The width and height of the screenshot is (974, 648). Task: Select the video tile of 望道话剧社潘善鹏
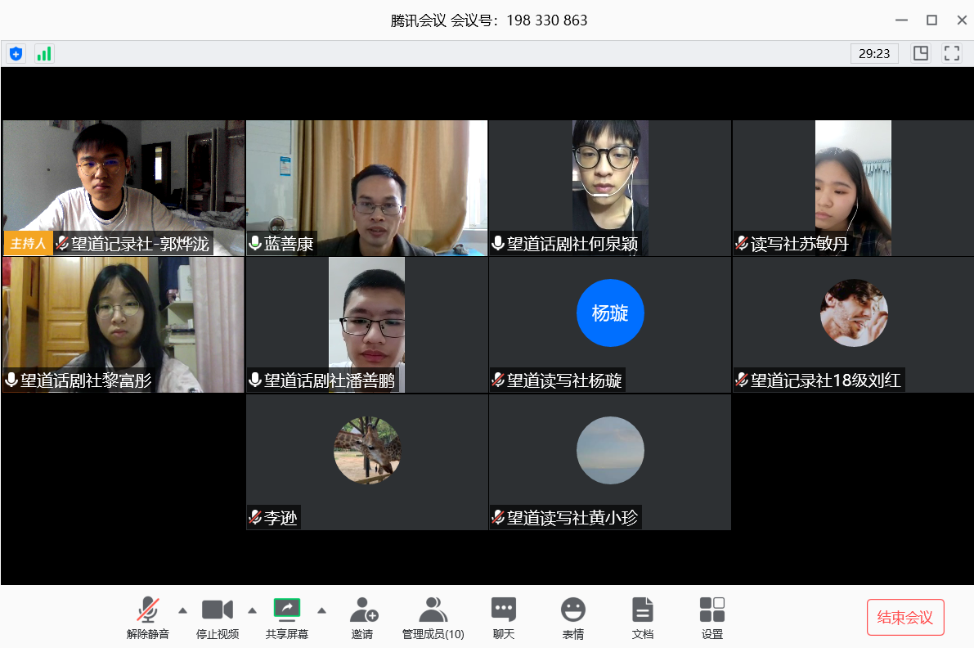pyautogui.click(x=366, y=324)
